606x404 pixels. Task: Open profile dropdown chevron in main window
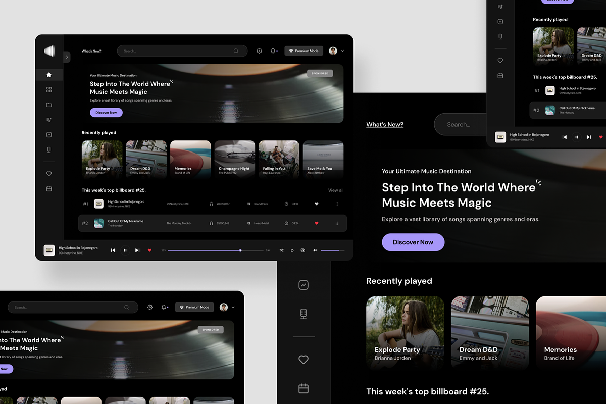coord(342,51)
